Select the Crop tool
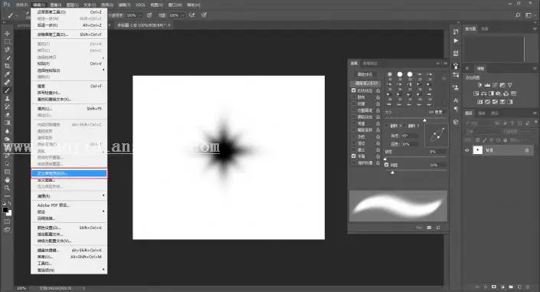Screen dimensions: 540x292 coord(7,66)
